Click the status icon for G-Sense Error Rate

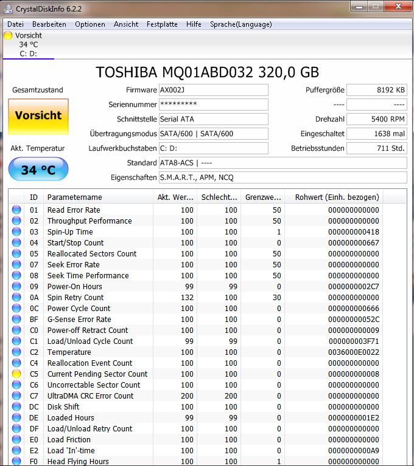[16, 319]
